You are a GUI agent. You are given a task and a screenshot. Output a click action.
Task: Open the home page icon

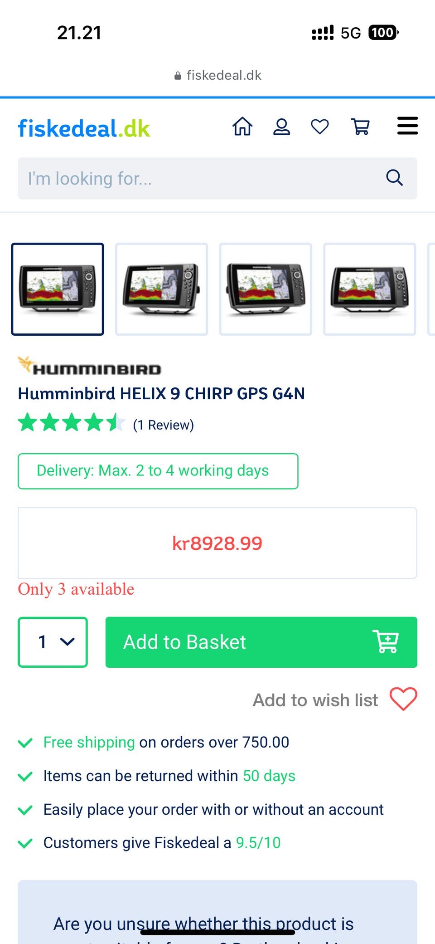[242, 126]
